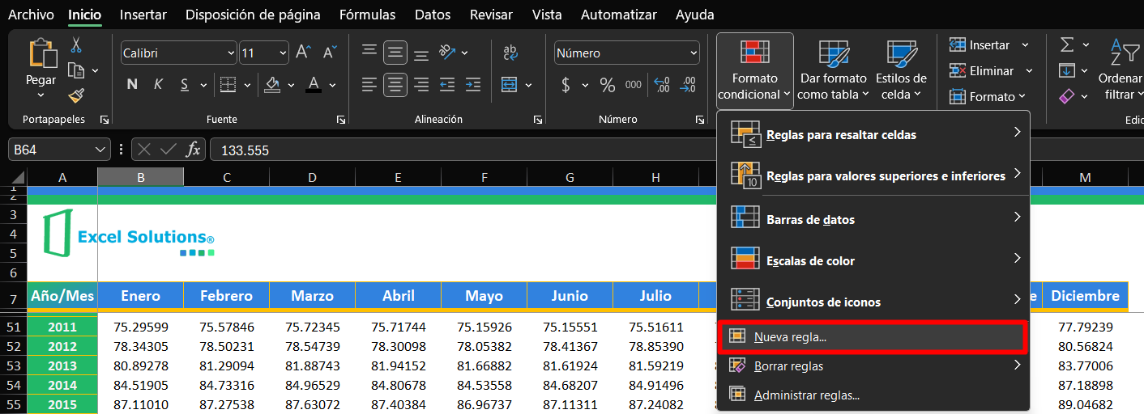Select Nueva regla... menu entry
Screen dimensions: 1144x414
(873, 337)
